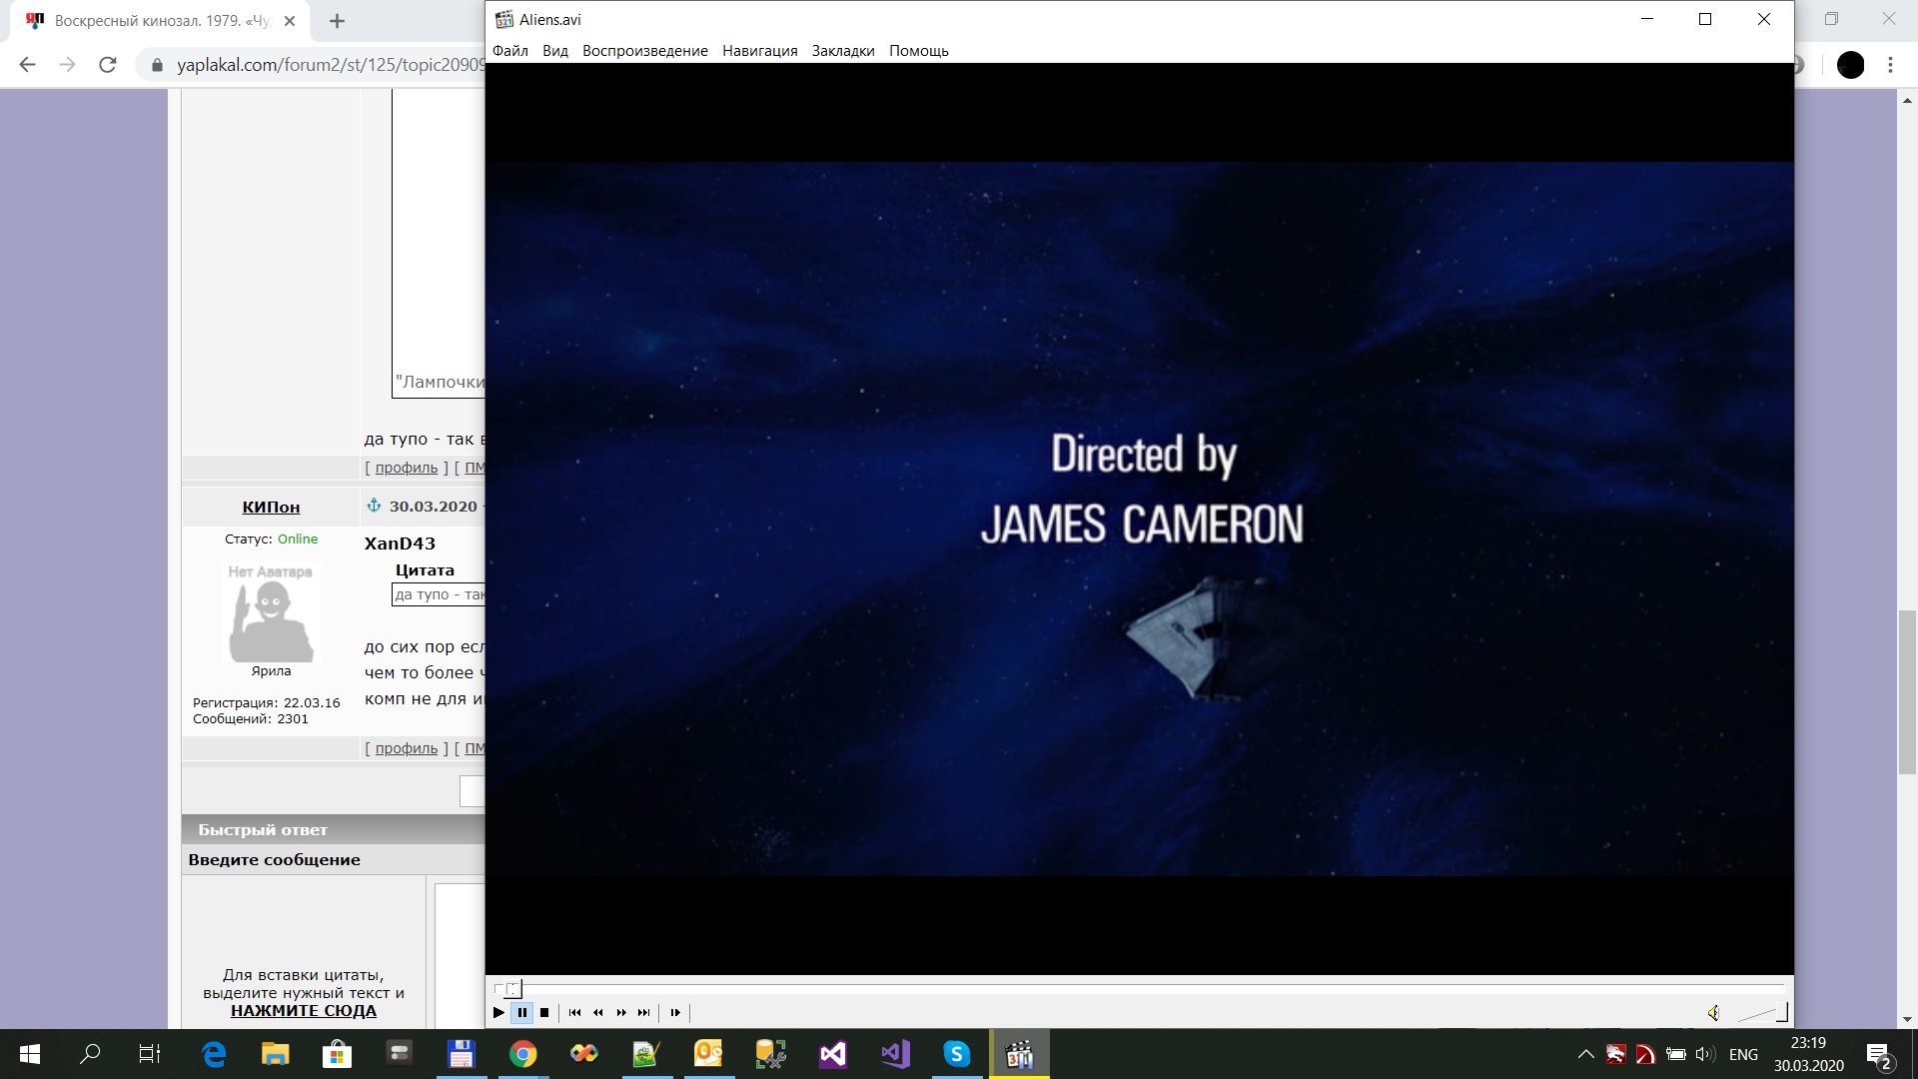Open the Вид menu
This screenshot has width=1918, height=1079.
pos(555,51)
